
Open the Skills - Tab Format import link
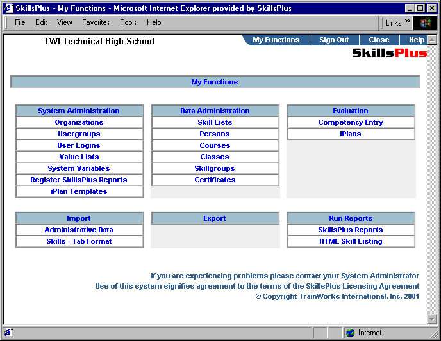[x=79, y=241]
